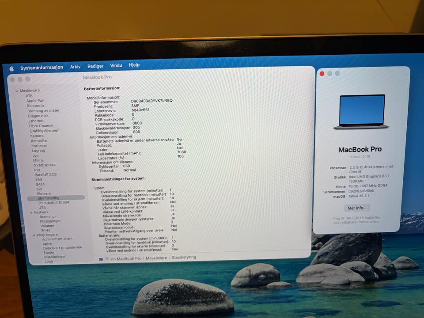Select Thunderbolt/USB4 in the sidebar
The width and height of the screenshot is (424, 318).
tap(53, 203)
